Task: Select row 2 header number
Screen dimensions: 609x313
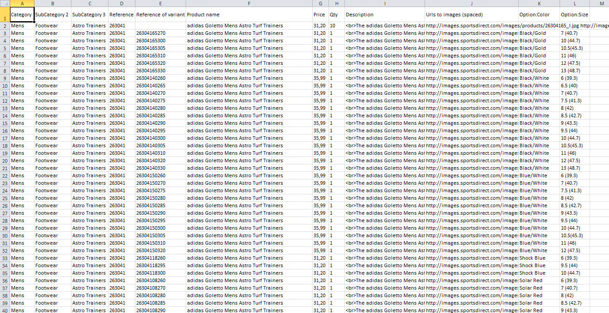Action: coord(4,26)
